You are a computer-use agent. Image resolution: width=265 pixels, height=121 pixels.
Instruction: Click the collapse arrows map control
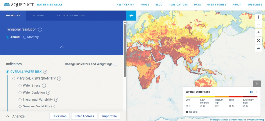(x=258, y=41)
